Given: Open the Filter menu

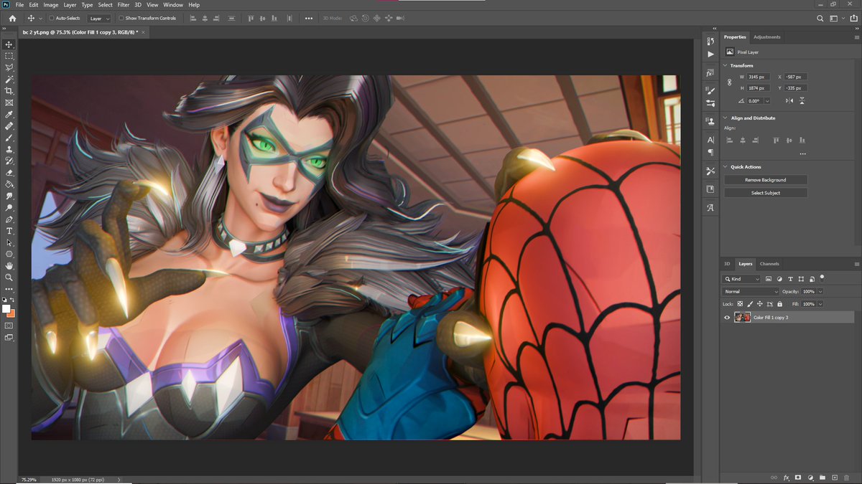Looking at the screenshot, I should pyautogui.click(x=124, y=5).
